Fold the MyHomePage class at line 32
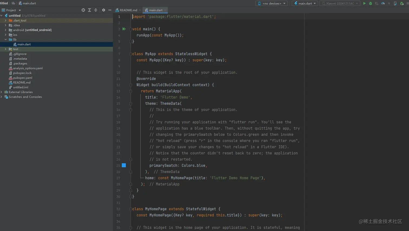 [x=131, y=209]
